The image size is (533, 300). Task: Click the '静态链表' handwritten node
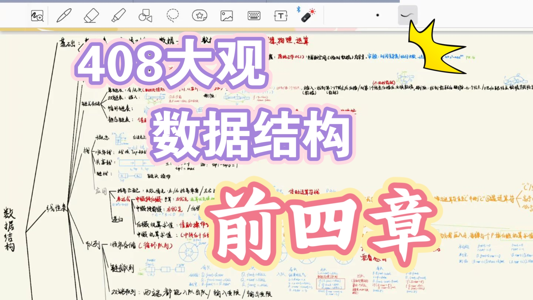point(119,119)
